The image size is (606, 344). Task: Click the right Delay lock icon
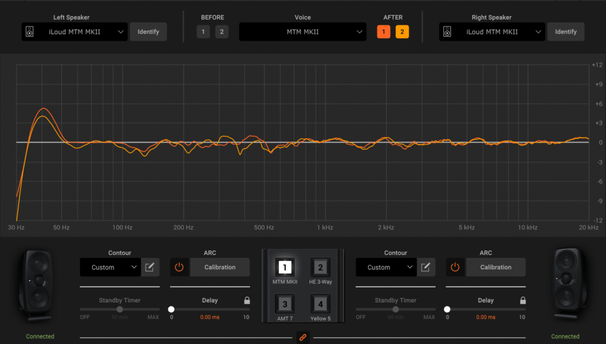tap(523, 300)
